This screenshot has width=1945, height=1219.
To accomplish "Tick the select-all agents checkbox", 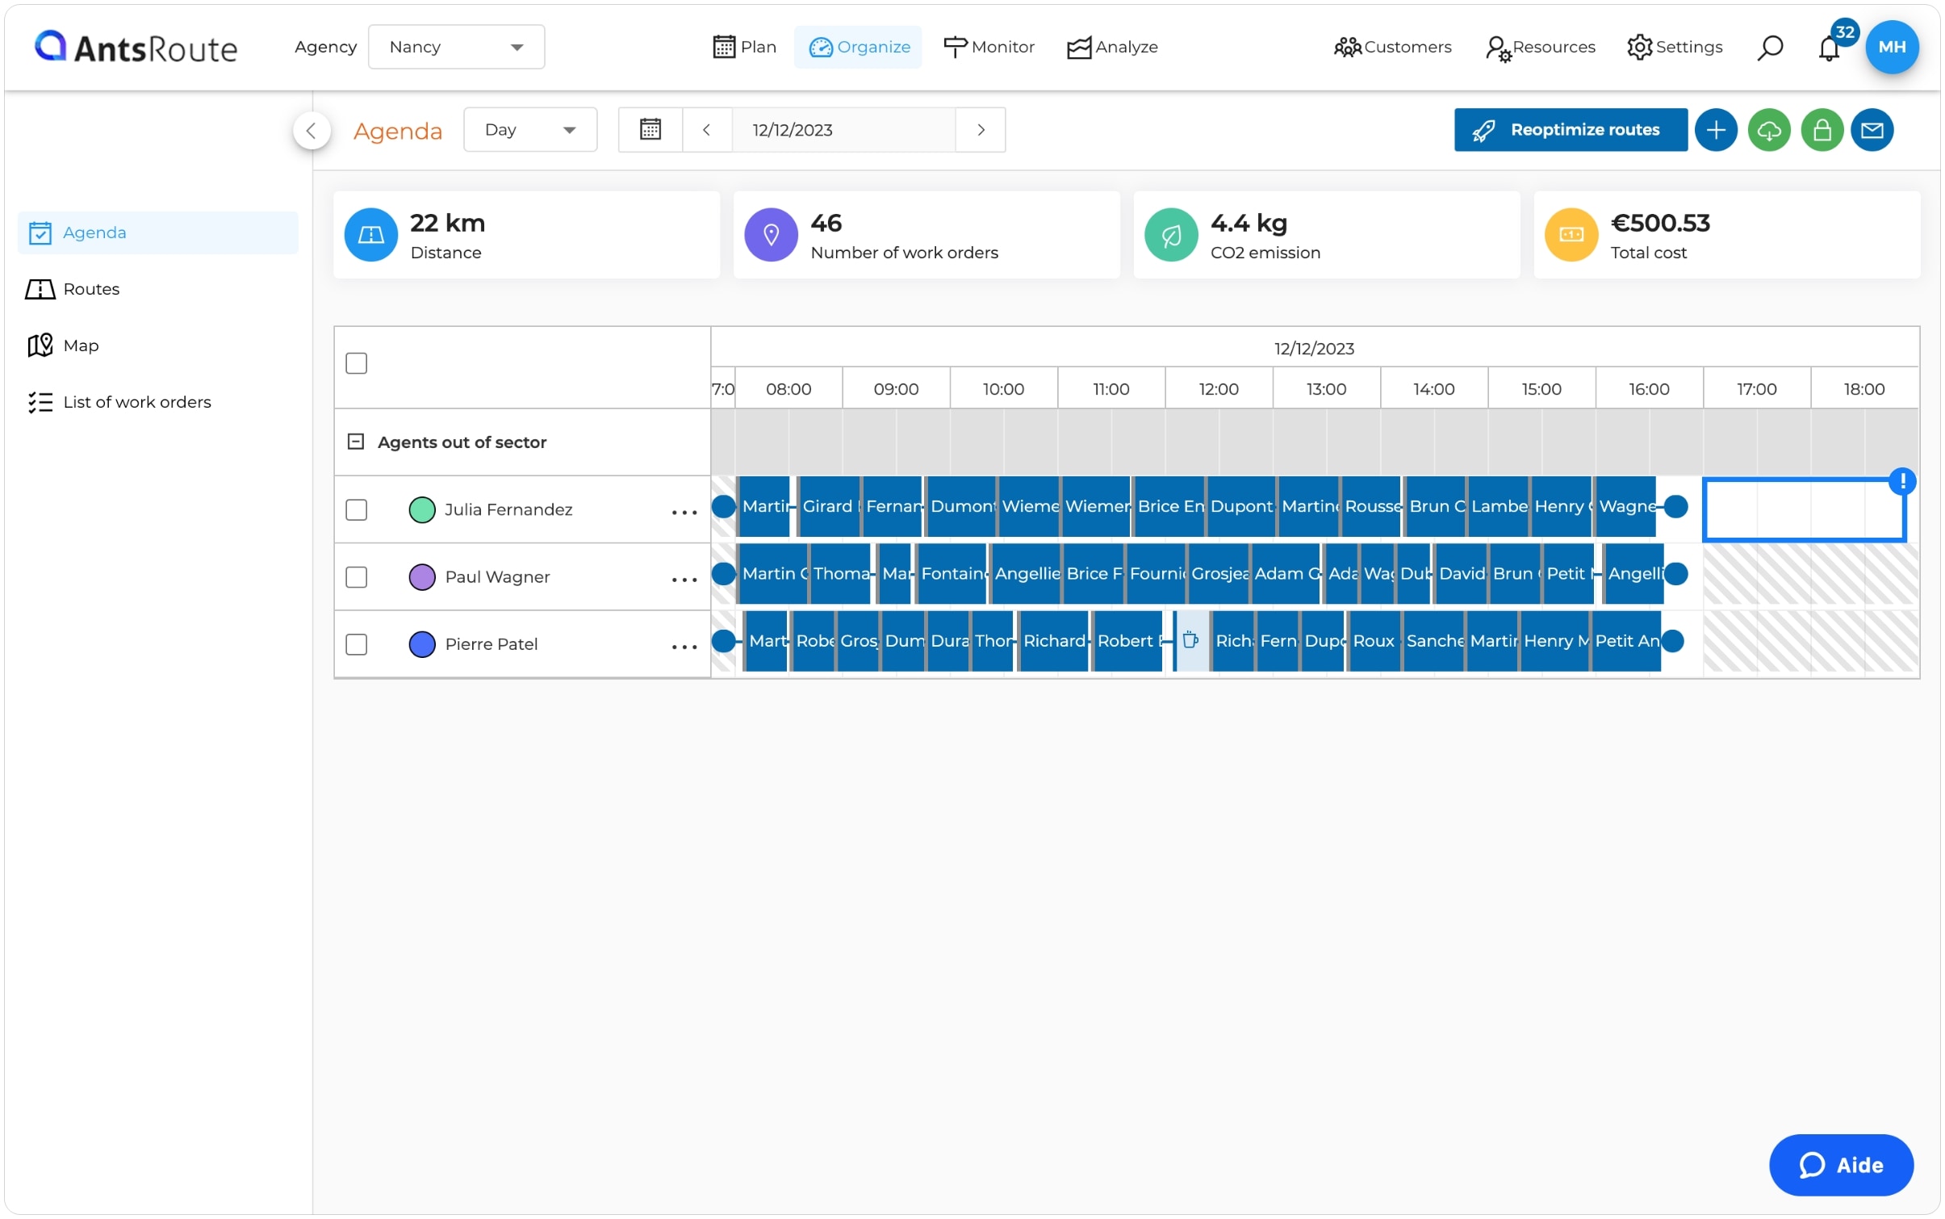I will tap(357, 363).
